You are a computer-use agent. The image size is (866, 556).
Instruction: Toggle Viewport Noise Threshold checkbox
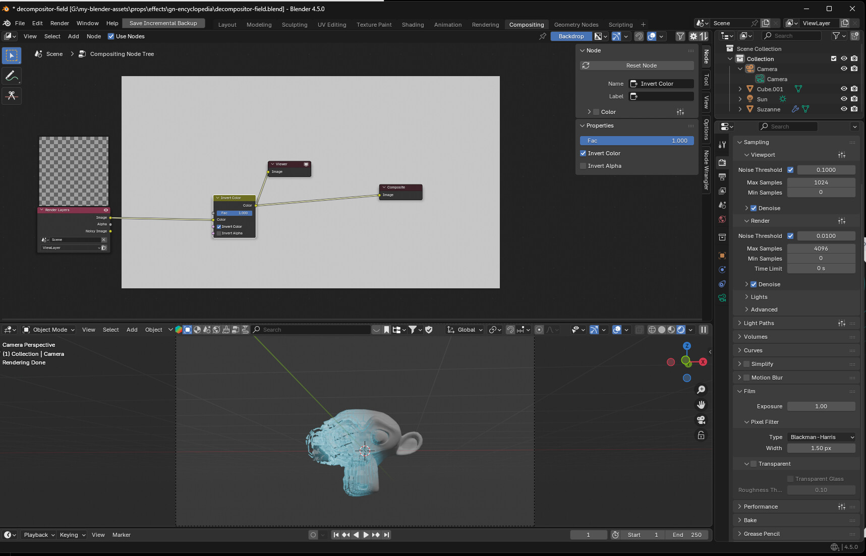point(790,170)
